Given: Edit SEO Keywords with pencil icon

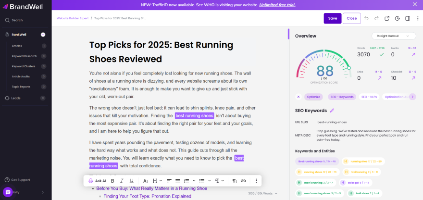Looking at the screenshot, I should (x=332, y=111).
